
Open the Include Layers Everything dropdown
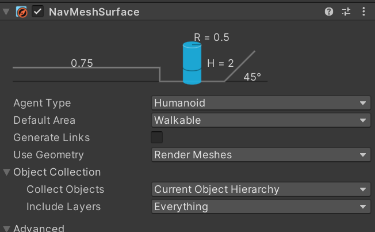[x=261, y=206]
